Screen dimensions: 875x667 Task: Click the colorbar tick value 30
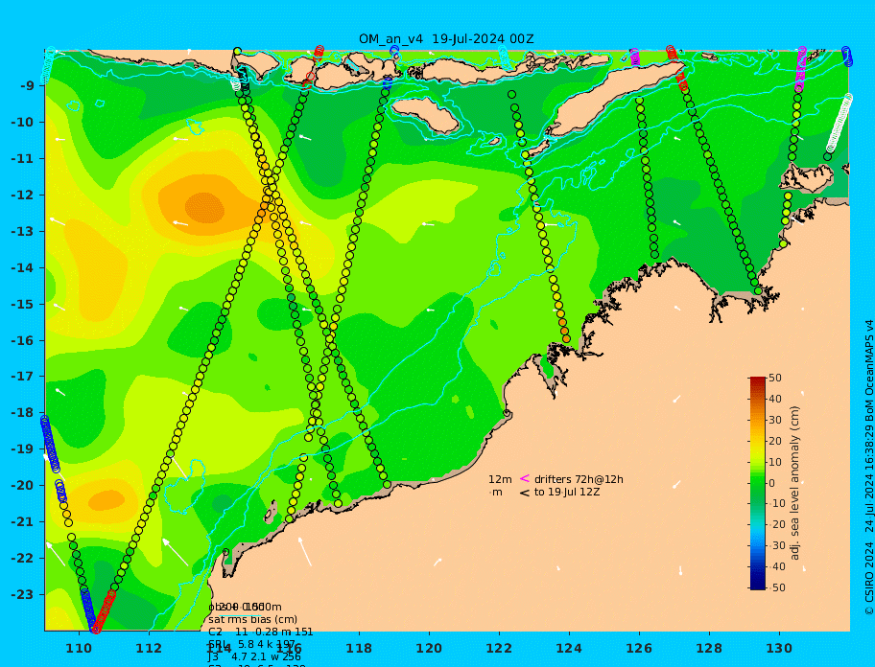(x=774, y=420)
